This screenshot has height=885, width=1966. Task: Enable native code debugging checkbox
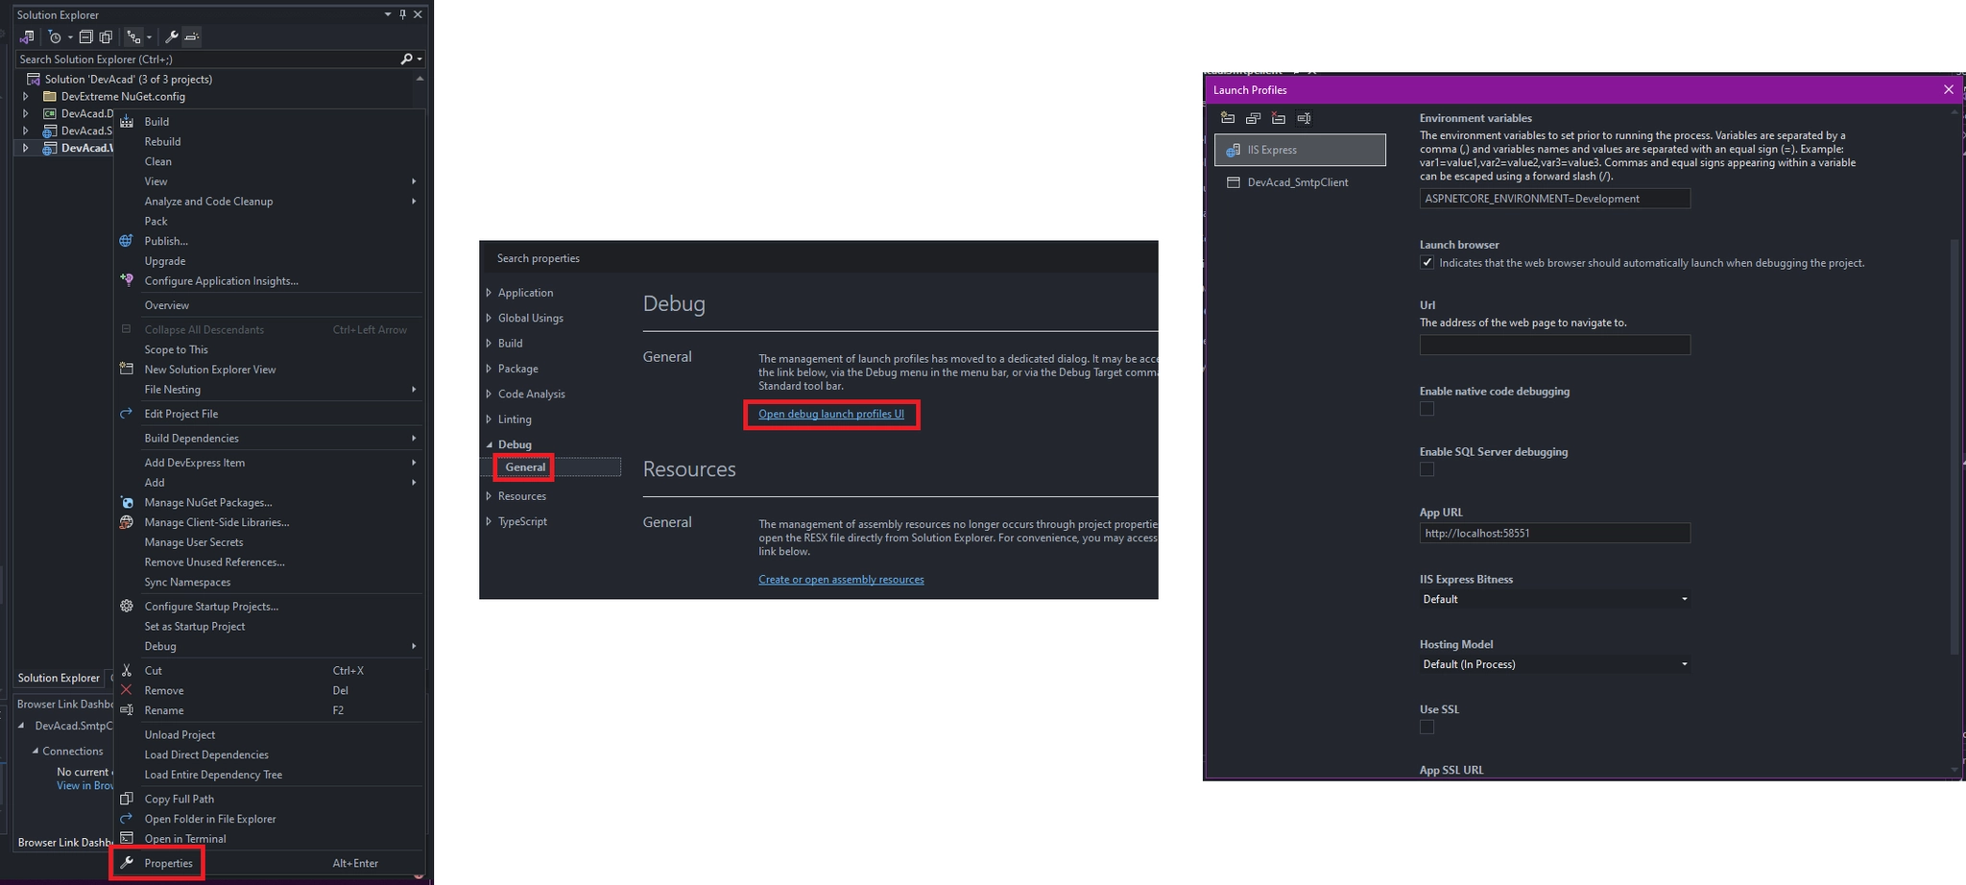(x=1427, y=408)
